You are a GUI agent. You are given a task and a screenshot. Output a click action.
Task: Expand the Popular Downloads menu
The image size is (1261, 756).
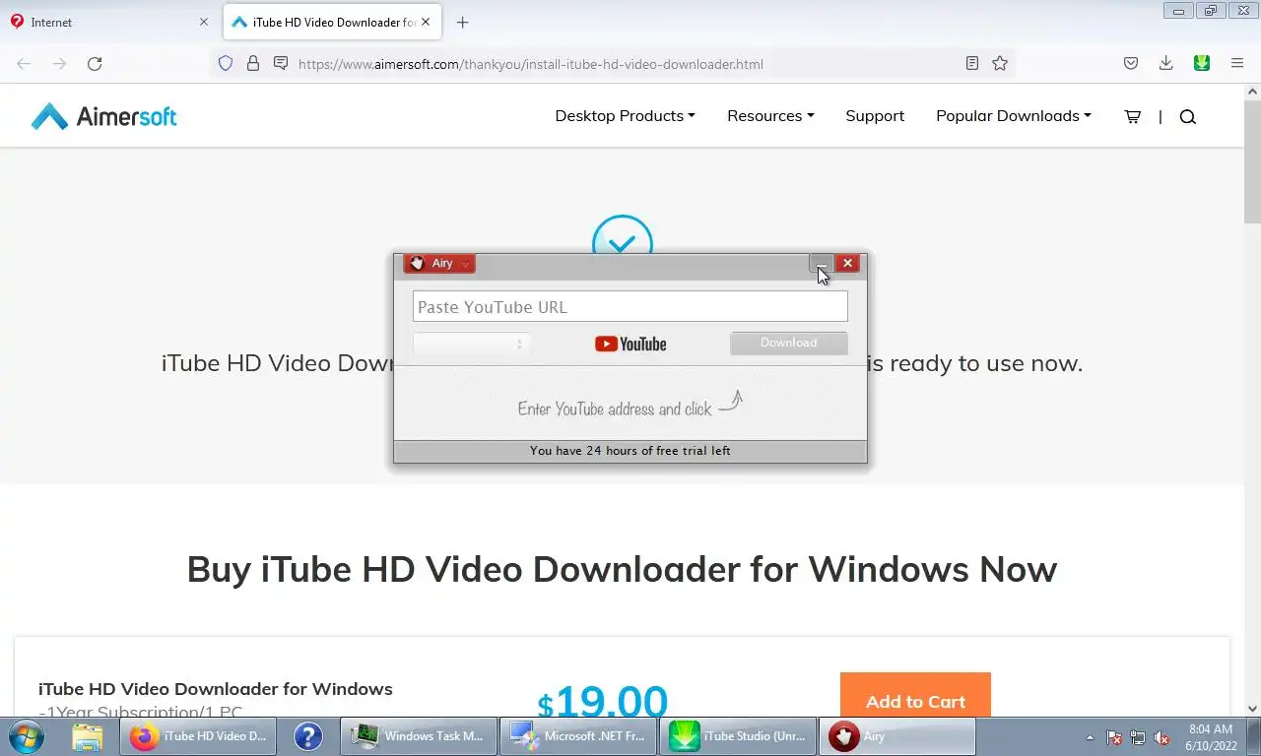click(x=1014, y=116)
